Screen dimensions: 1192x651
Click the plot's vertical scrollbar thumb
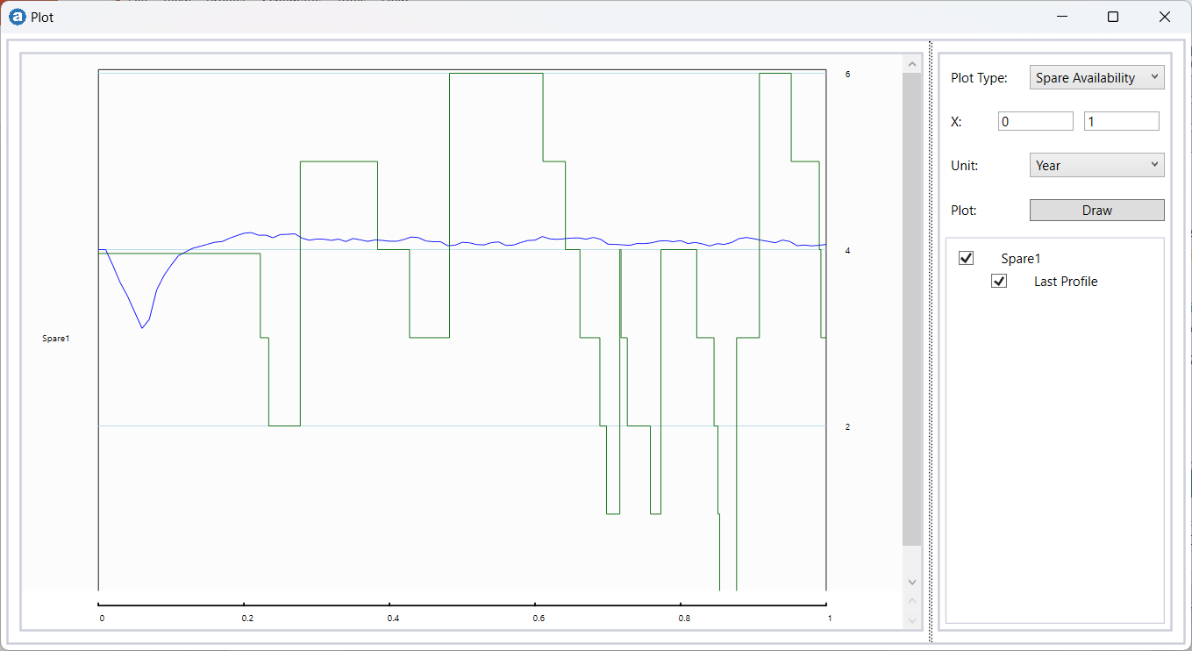[x=911, y=307]
